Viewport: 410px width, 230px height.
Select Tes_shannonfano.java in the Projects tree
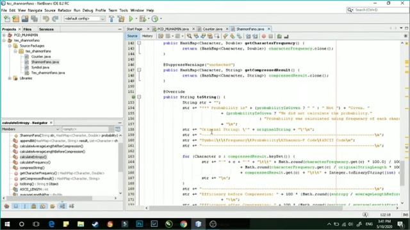[x=48, y=73]
